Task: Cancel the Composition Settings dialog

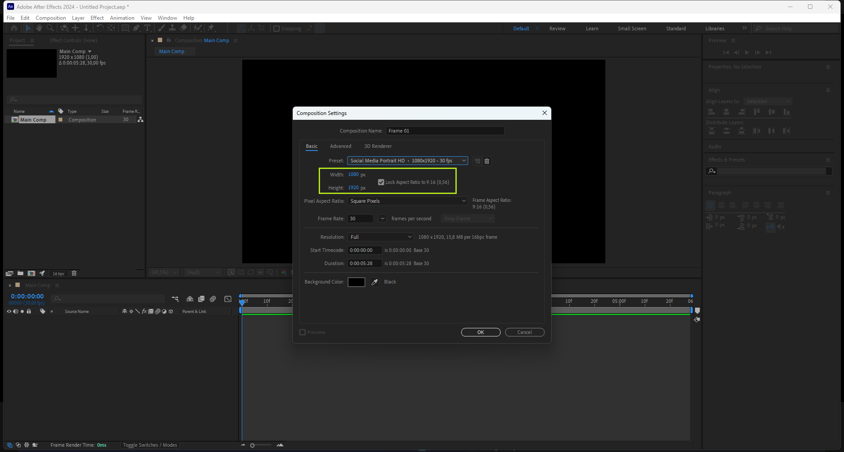Action: click(x=524, y=332)
